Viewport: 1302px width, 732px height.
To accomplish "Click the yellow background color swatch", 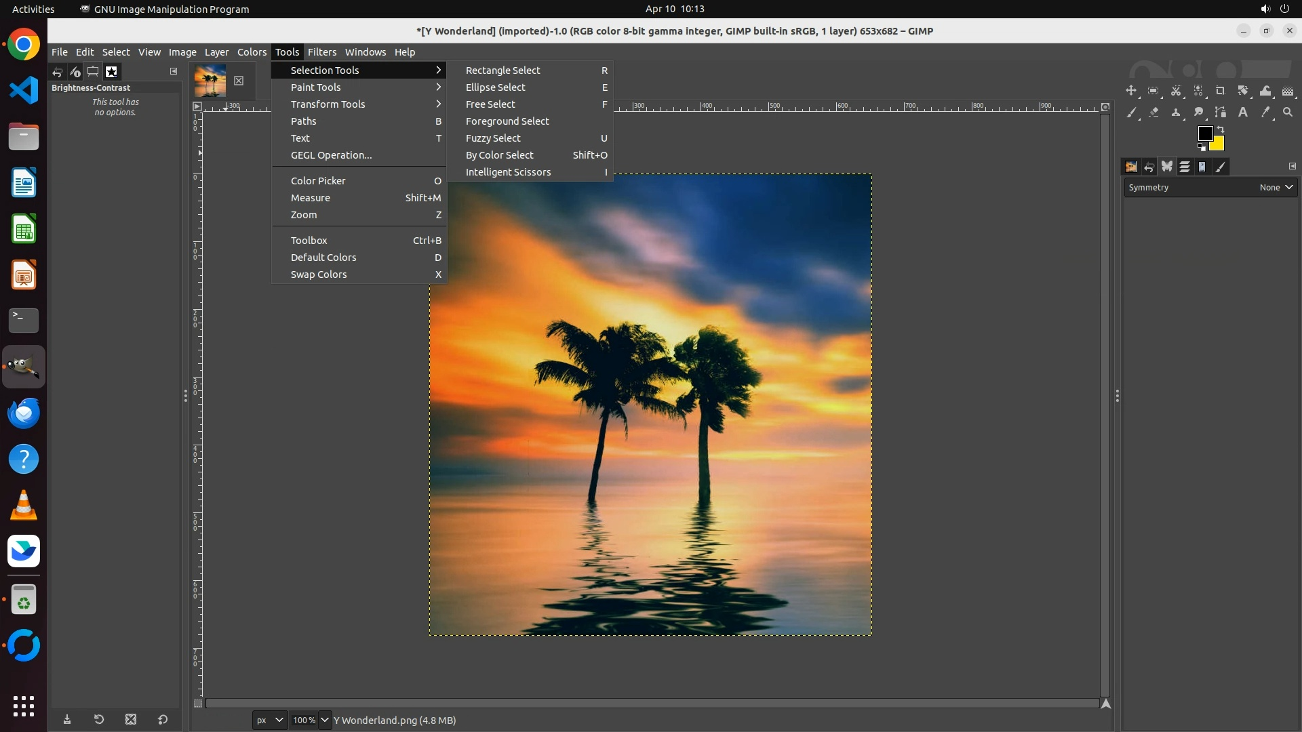I will tap(1218, 144).
